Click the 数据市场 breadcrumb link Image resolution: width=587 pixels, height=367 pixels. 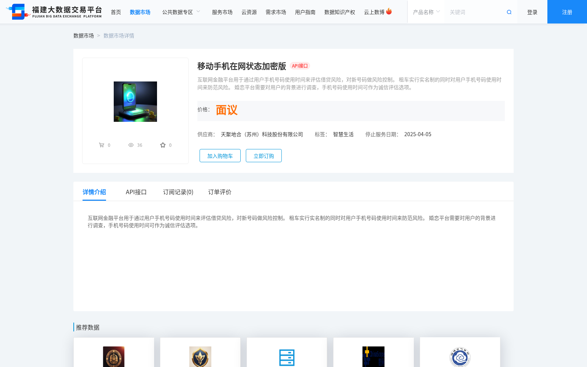pyautogui.click(x=84, y=36)
